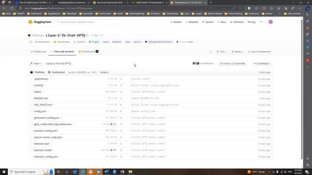
Task: Download the config.json file
Action: [x=121, y=111]
